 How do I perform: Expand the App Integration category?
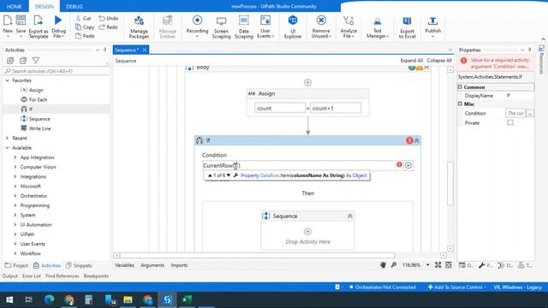[x=15, y=157]
